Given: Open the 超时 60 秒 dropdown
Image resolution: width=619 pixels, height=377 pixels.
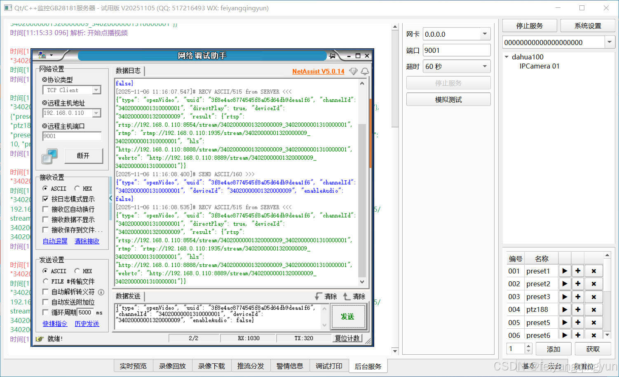Looking at the screenshot, I should [x=485, y=66].
